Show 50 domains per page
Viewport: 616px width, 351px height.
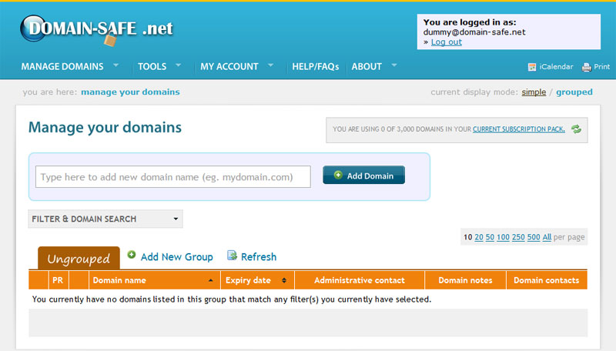[489, 237]
